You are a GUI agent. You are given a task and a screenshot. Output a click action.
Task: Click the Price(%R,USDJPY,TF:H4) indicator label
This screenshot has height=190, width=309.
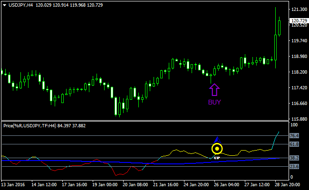pos(29,126)
